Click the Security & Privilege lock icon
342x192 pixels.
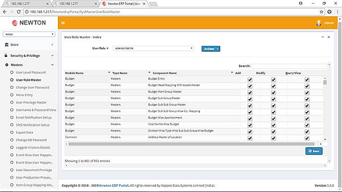pos(6,55)
